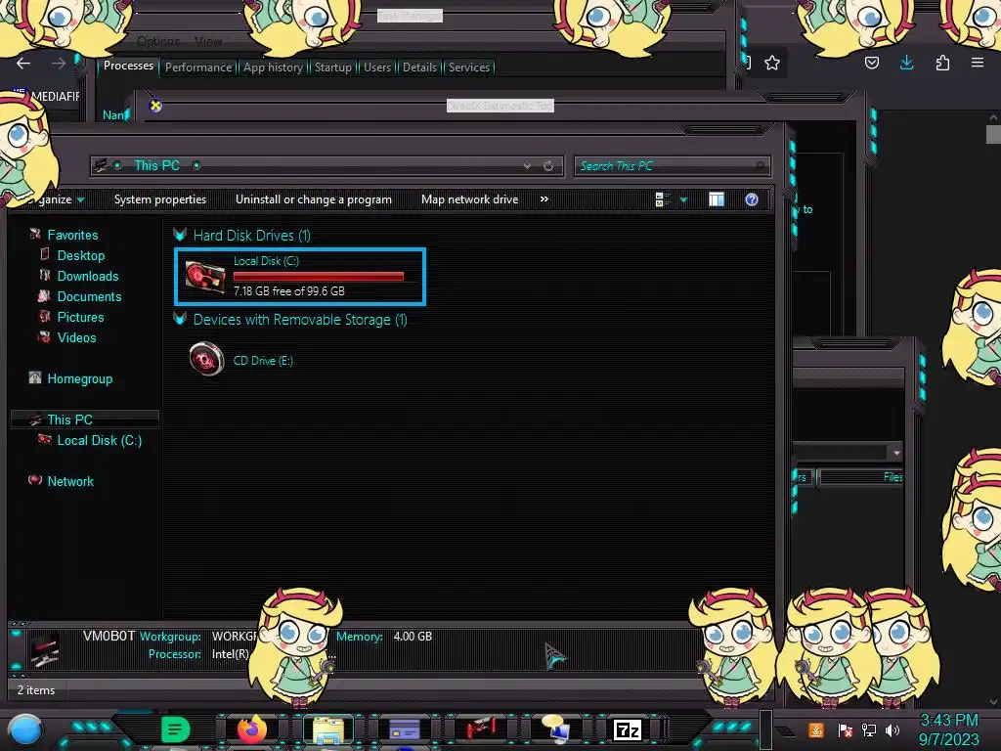Click Map network drive

[470, 199]
